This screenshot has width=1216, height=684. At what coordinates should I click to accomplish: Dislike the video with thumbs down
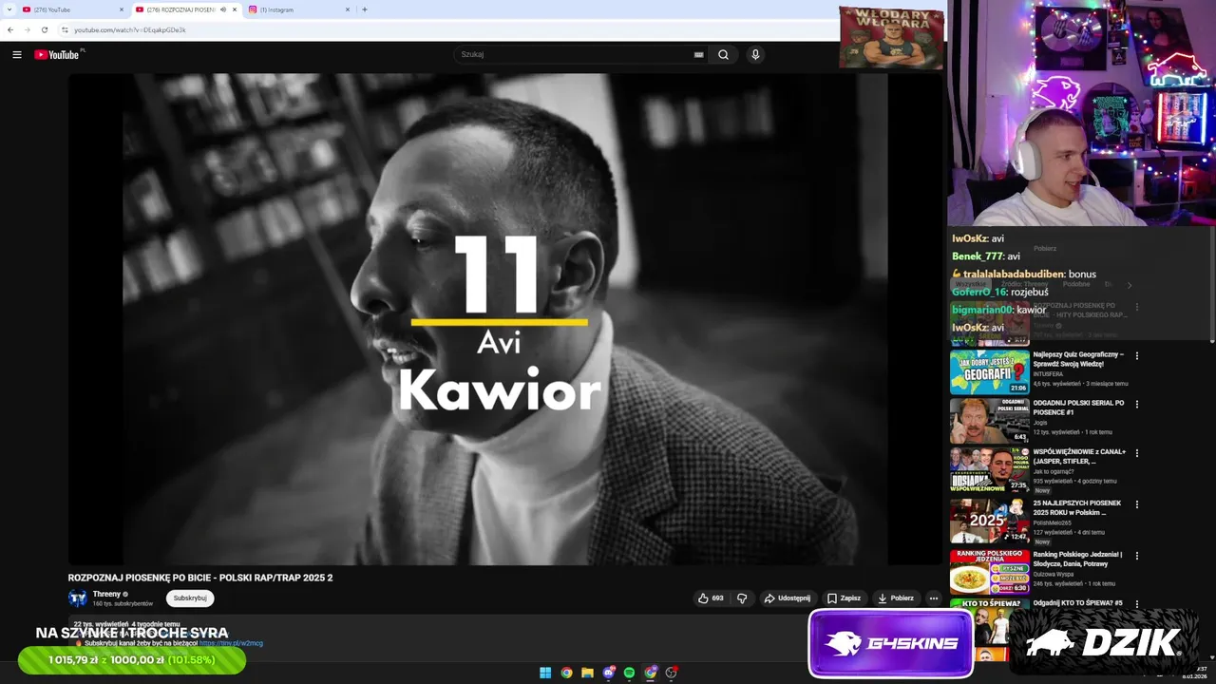coord(742,598)
